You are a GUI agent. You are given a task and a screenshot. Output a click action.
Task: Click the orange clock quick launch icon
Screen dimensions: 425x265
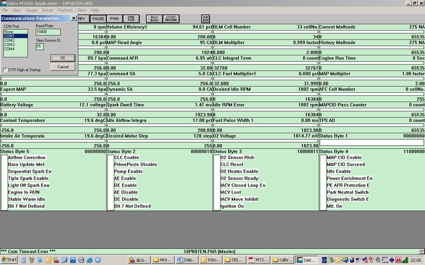click(48, 260)
